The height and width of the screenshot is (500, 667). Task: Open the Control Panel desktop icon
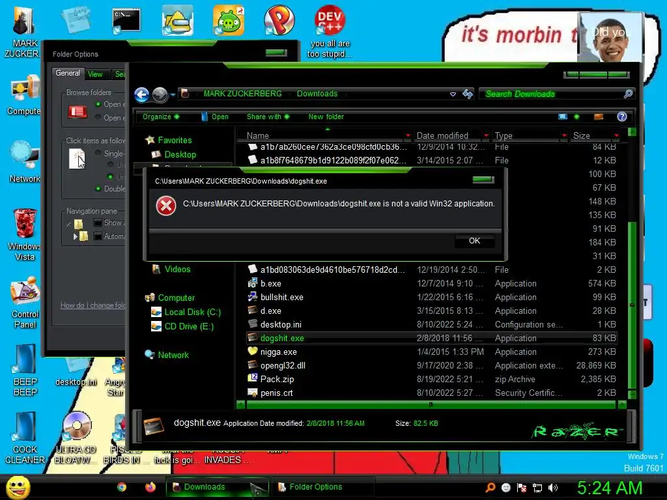pos(25,303)
